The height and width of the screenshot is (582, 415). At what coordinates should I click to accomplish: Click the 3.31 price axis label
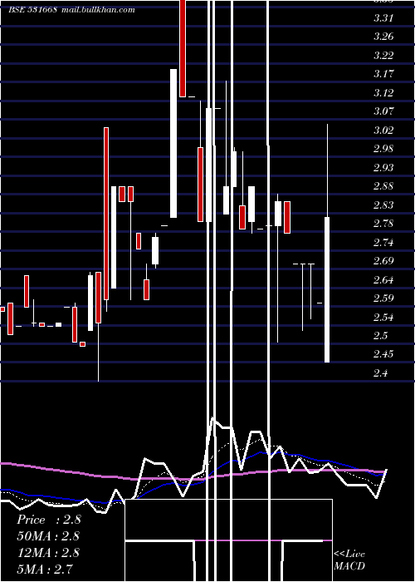point(383,17)
